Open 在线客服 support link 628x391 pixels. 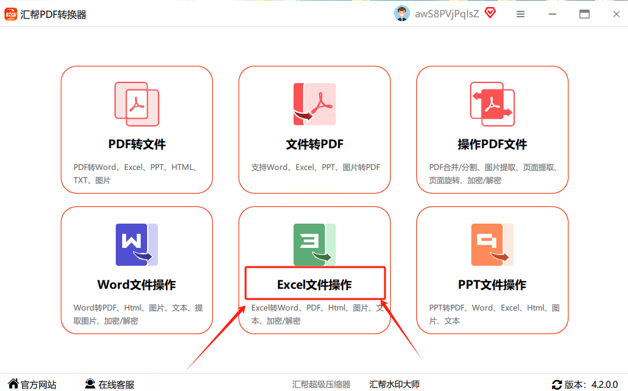click(116, 385)
